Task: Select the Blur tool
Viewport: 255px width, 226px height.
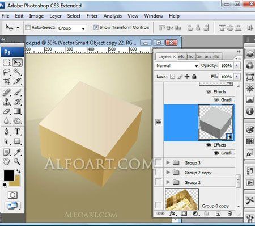Action: coord(7,121)
